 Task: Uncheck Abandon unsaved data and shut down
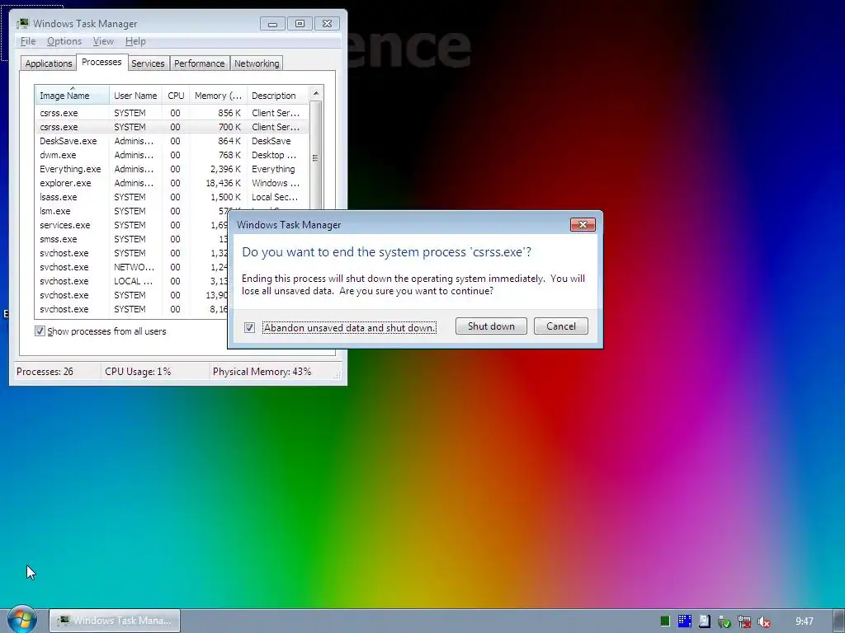249,327
